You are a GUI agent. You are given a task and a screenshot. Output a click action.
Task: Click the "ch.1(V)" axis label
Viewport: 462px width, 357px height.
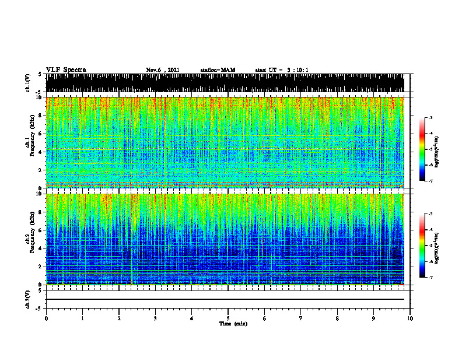pos(27,83)
